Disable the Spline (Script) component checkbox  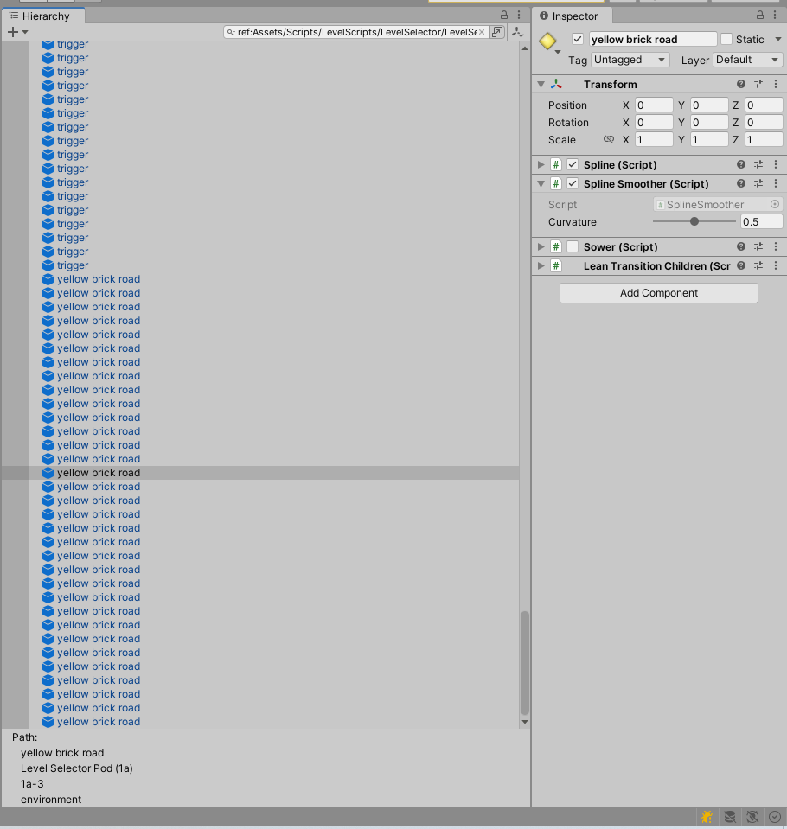point(573,164)
